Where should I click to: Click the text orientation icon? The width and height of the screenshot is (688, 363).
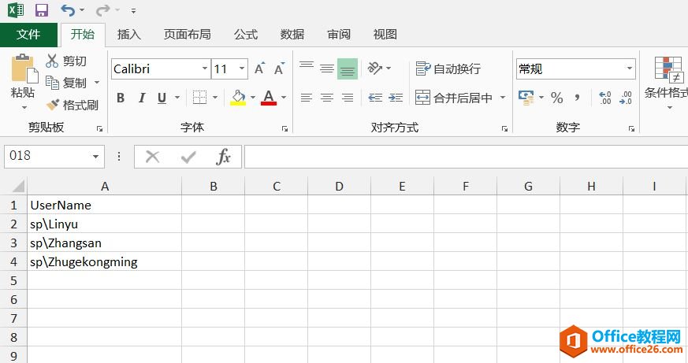[x=375, y=69]
